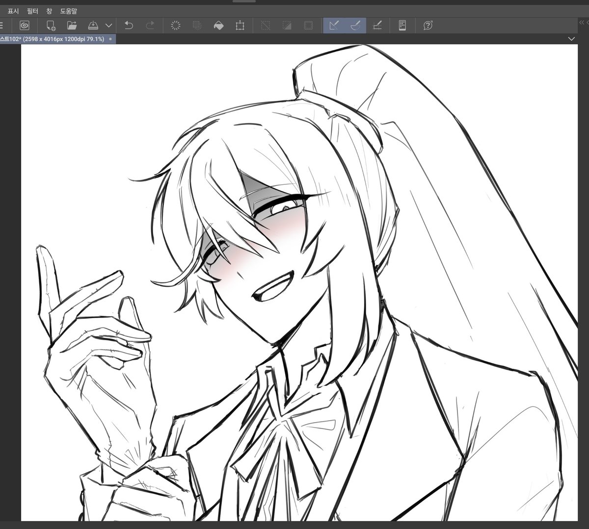The width and height of the screenshot is (589, 529).
Task: Collapse the right panel double arrows
Action: point(582,22)
